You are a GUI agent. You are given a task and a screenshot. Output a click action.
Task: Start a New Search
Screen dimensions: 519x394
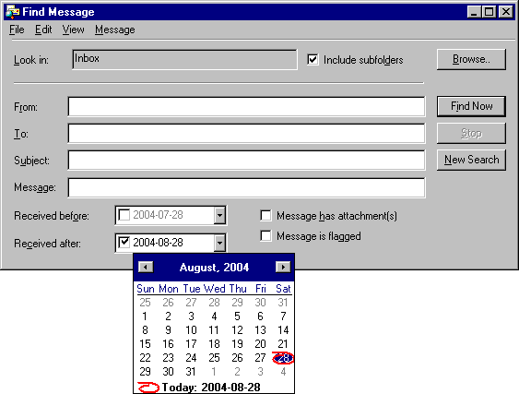471,160
